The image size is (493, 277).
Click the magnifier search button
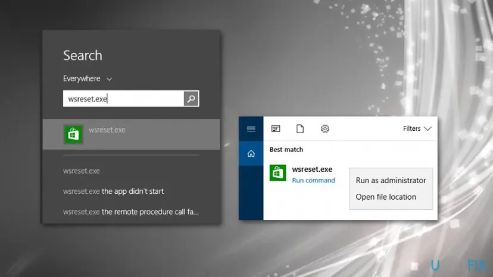191,99
